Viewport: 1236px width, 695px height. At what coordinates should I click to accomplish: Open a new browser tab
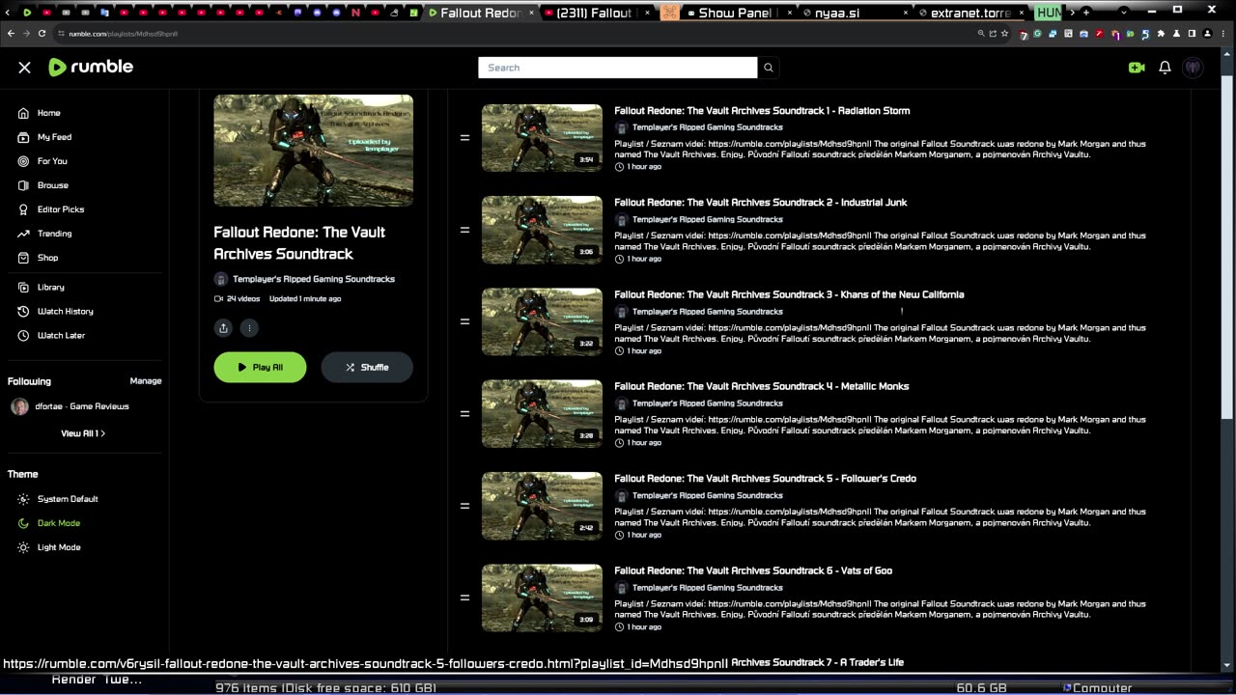coord(1086,13)
